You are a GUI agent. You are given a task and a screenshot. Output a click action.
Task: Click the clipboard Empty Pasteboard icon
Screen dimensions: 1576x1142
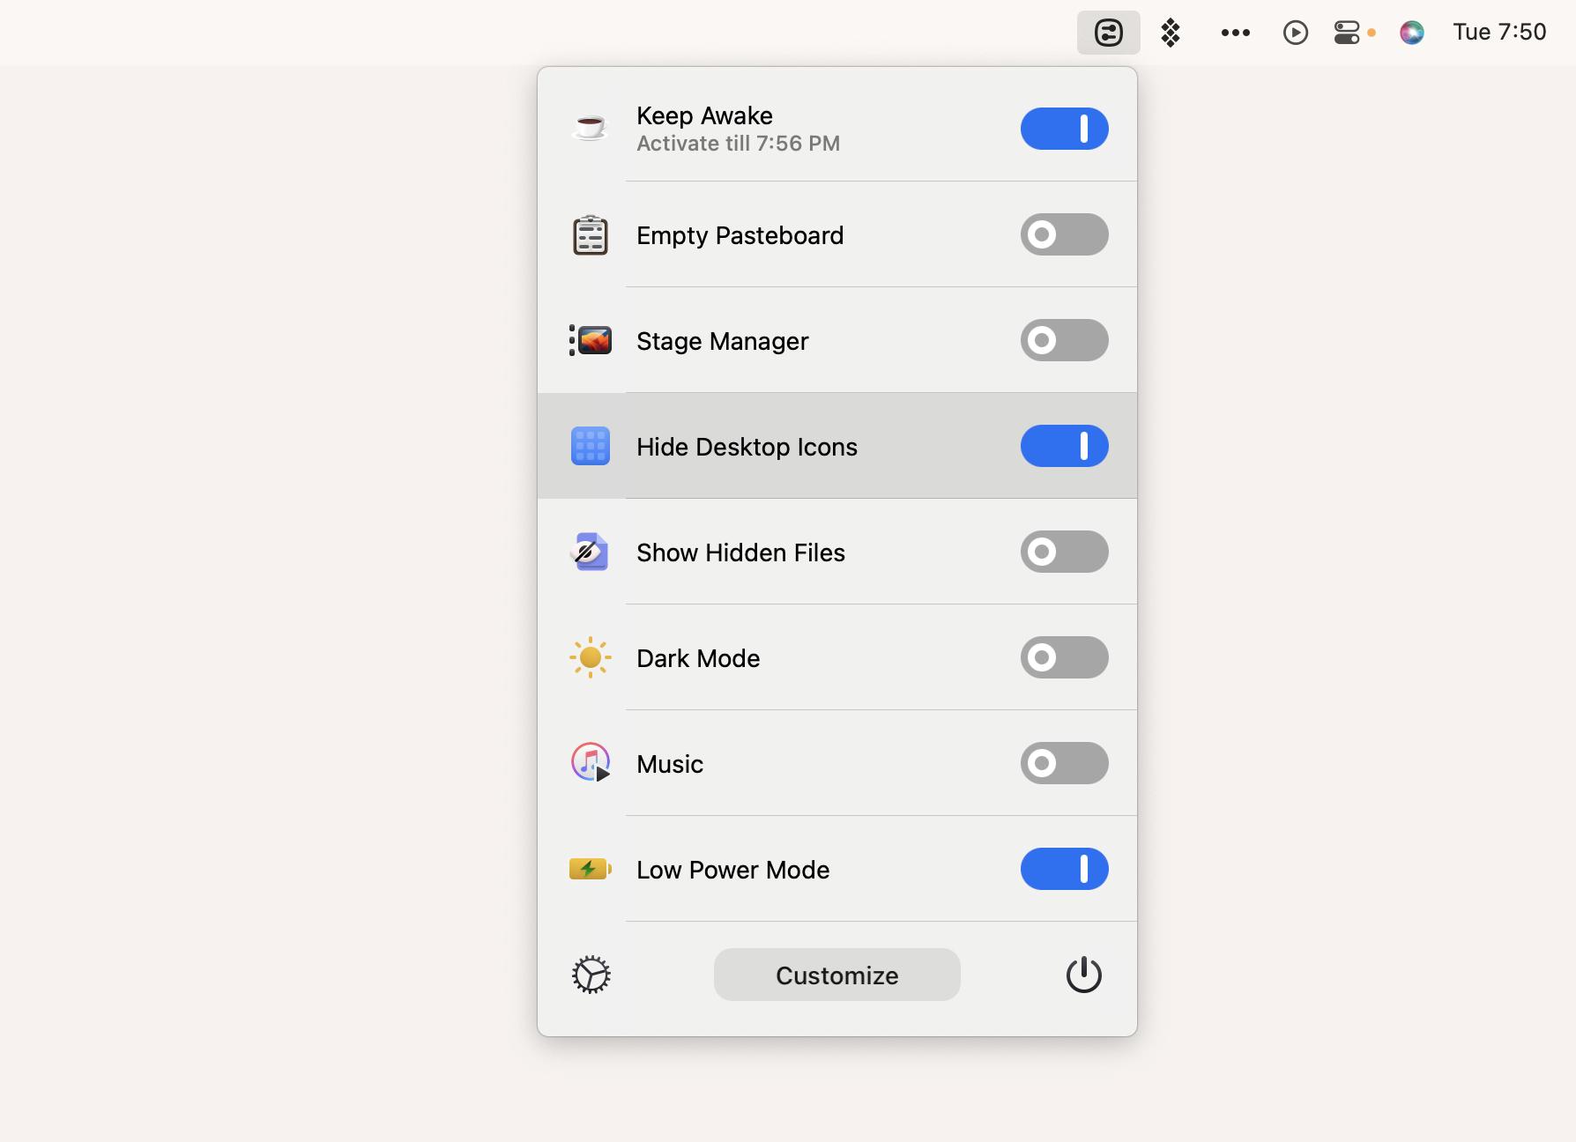pyautogui.click(x=591, y=234)
